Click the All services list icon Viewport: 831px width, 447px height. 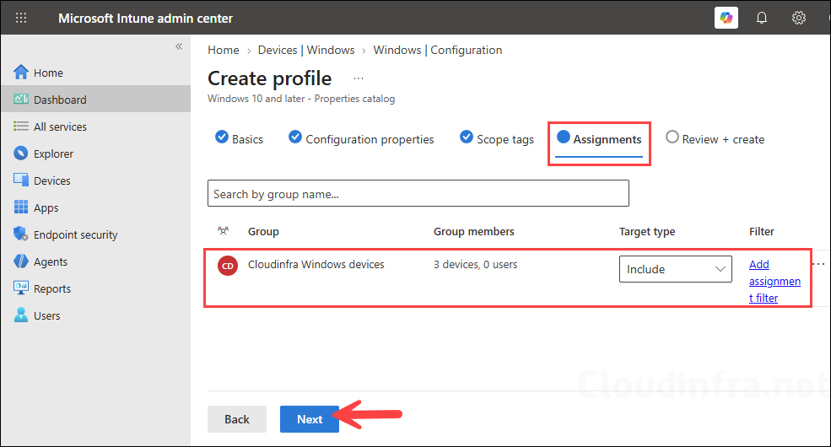coord(20,126)
